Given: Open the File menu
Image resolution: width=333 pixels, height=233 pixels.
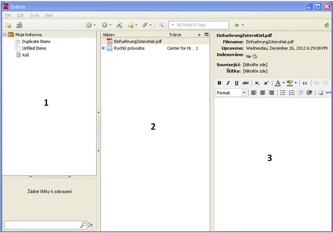Looking at the screenshot, I should coord(8,15).
